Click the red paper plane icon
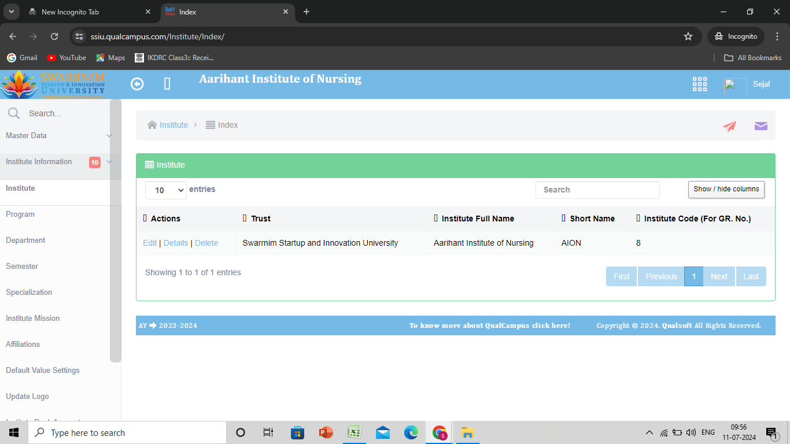The width and height of the screenshot is (790, 444). point(729,126)
